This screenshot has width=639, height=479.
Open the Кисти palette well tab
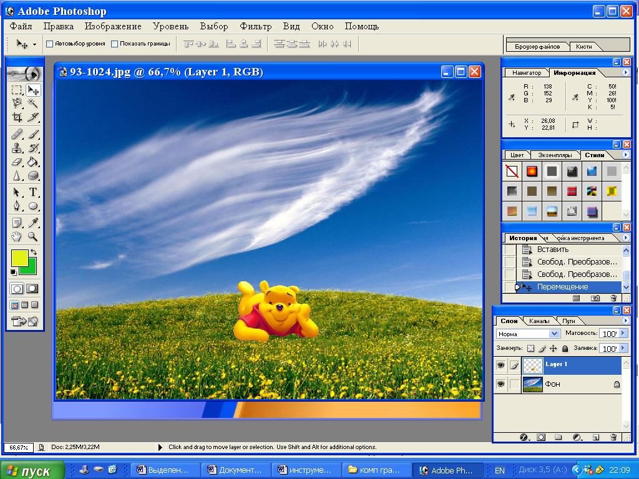pyautogui.click(x=583, y=46)
